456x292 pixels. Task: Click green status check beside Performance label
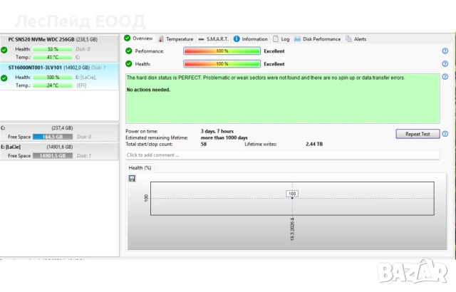129,51
